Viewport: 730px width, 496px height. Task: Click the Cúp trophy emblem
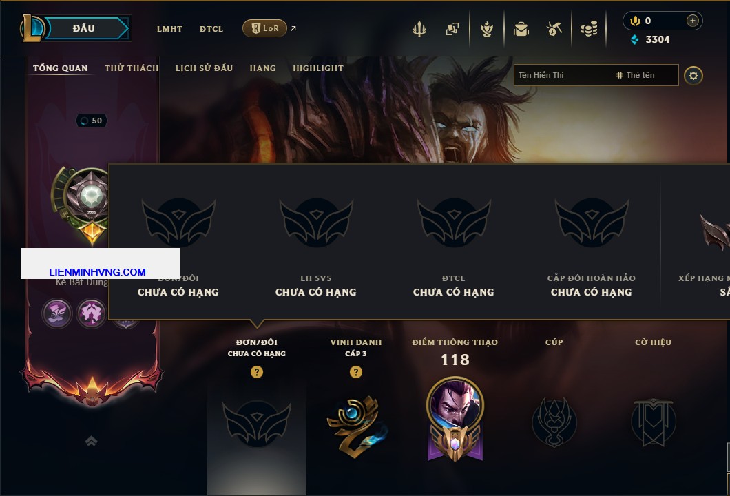(x=554, y=422)
